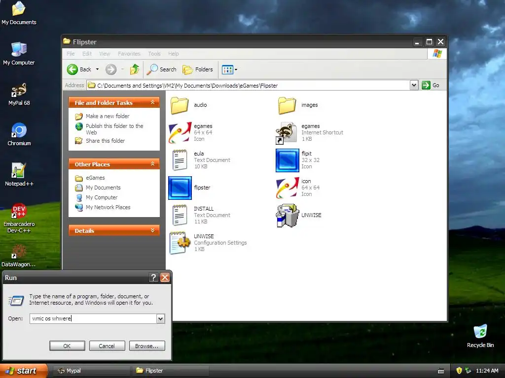Click the address path field
Image resolution: width=505 pixels, height=378 pixels.
tap(248, 85)
